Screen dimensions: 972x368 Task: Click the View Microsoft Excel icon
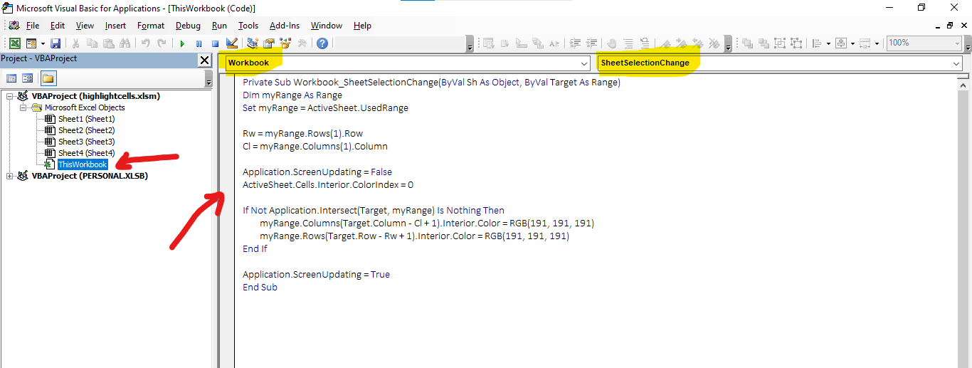click(15, 43)
